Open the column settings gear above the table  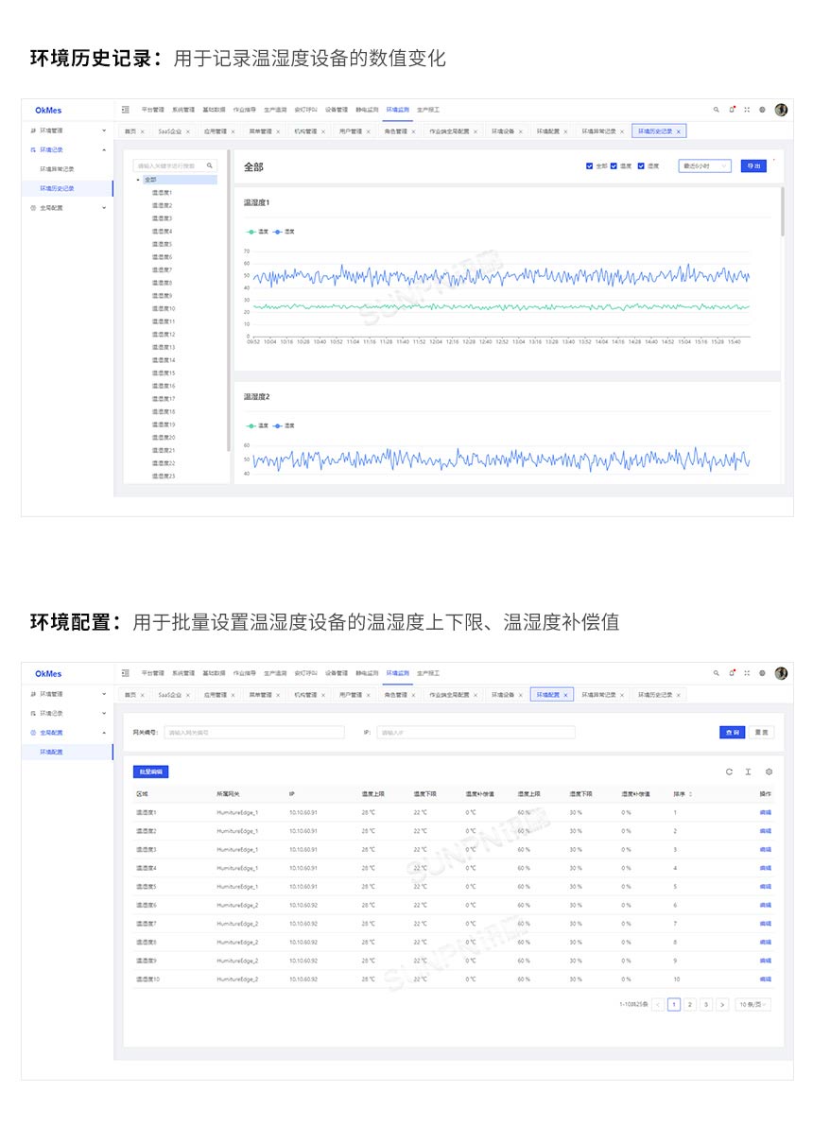pyautogui.click(x=769, y=771)
